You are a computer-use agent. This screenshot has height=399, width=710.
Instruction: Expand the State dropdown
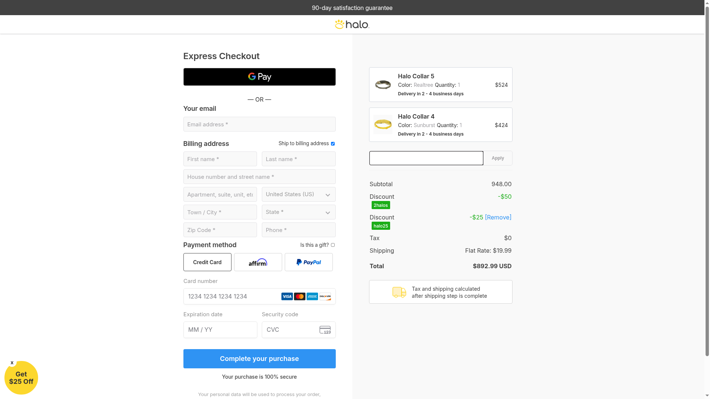pos(298,212)
